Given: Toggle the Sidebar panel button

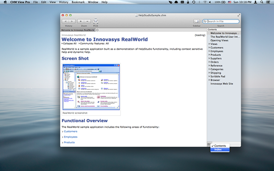Looking at the screenshot, I should coord(196,21).
